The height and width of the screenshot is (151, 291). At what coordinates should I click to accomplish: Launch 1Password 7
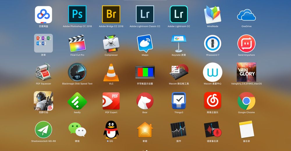pos(213,44)
